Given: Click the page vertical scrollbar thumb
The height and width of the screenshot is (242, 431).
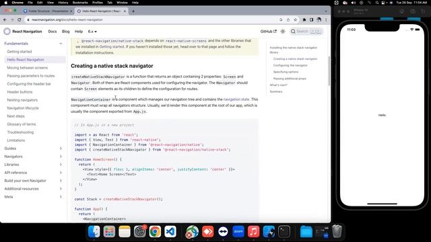Looking at the screenshot, I should [x=329, y=71].
